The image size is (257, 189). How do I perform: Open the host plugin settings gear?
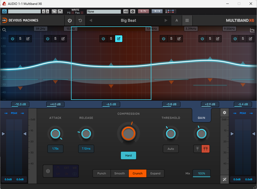(x=133, y=11)
